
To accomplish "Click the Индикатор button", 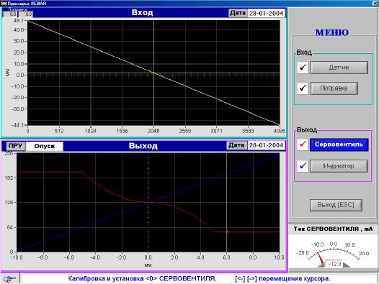I will (339, 166).
